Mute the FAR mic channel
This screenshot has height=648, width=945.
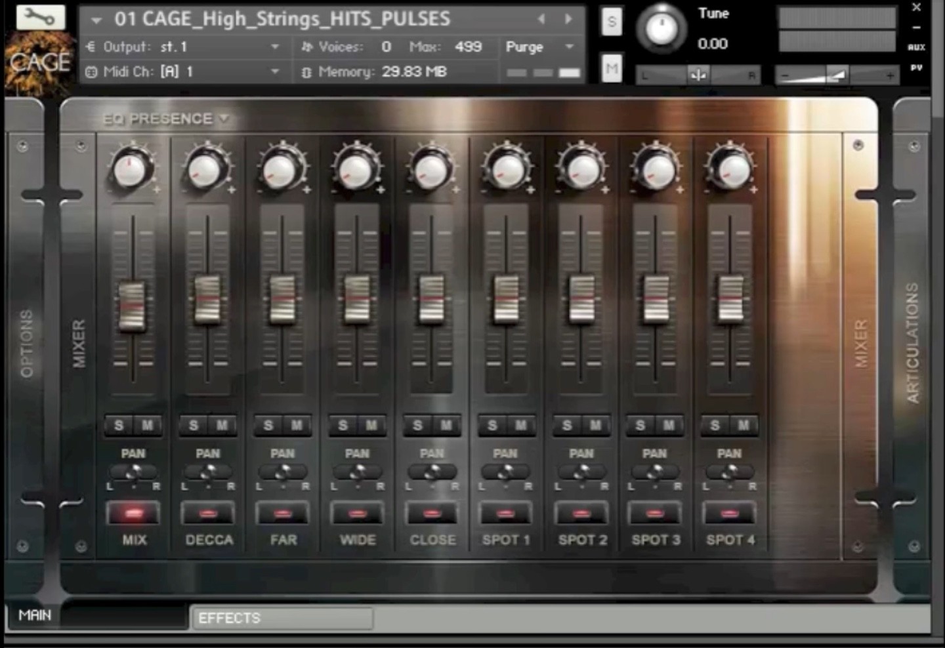[297, 426]
